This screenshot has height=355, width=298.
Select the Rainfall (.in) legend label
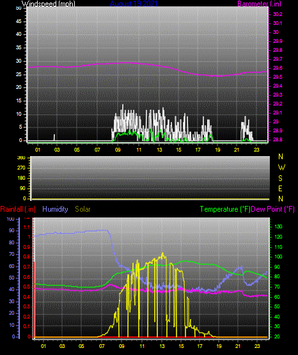coord(18,209)
